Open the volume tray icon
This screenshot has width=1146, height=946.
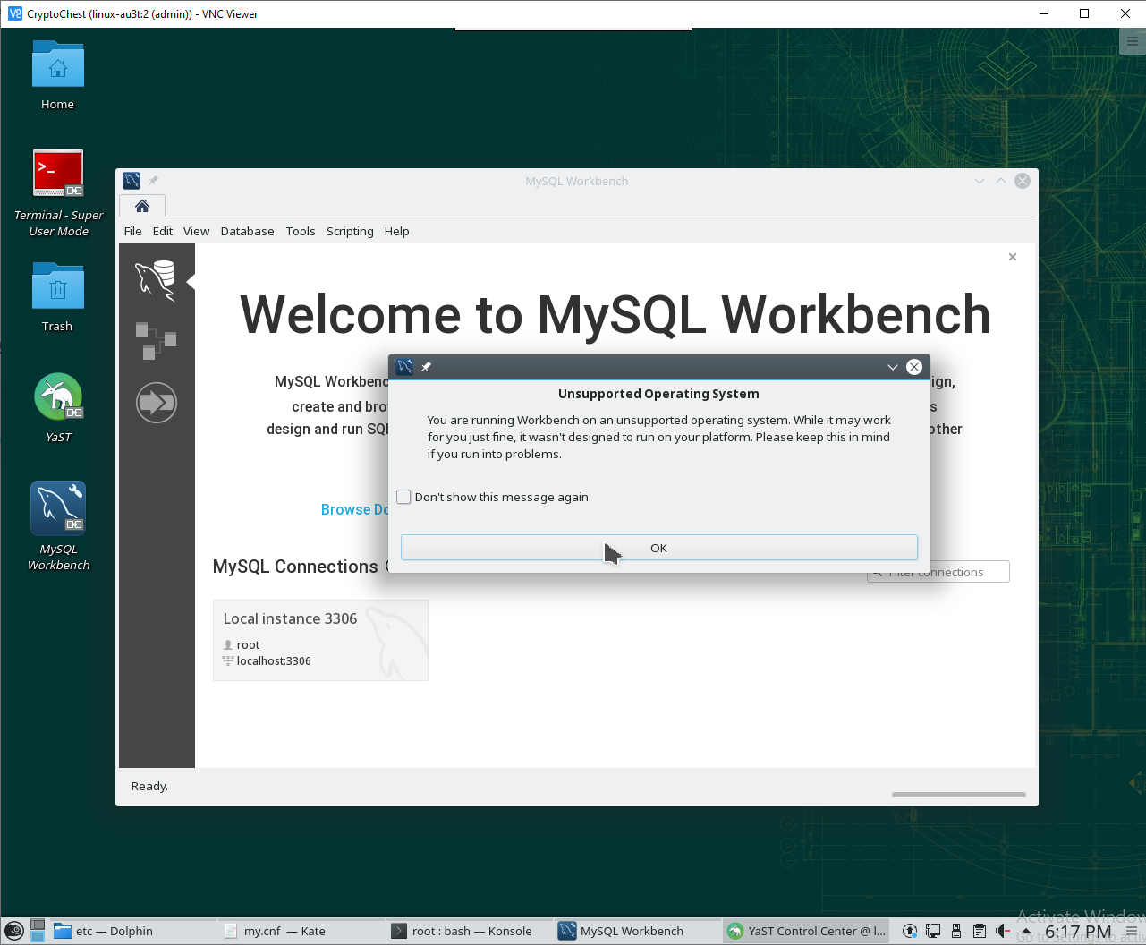(x=1002, y=932)
